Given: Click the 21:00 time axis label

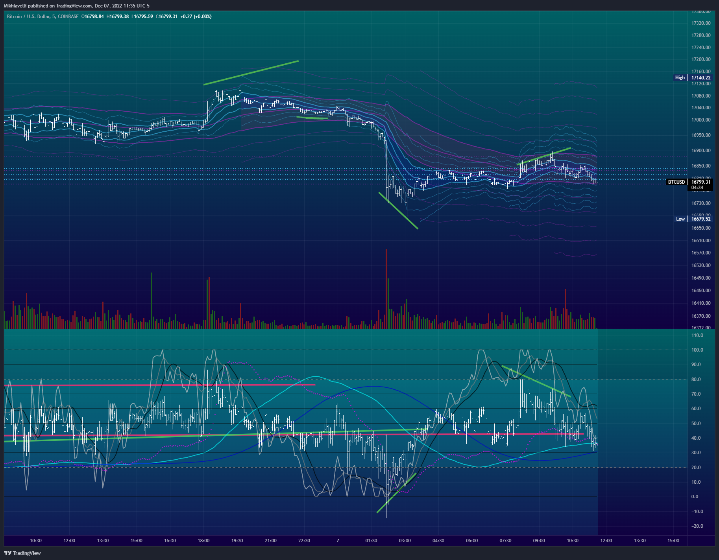Looking at the screenshot, I should [x=271, y=541].
